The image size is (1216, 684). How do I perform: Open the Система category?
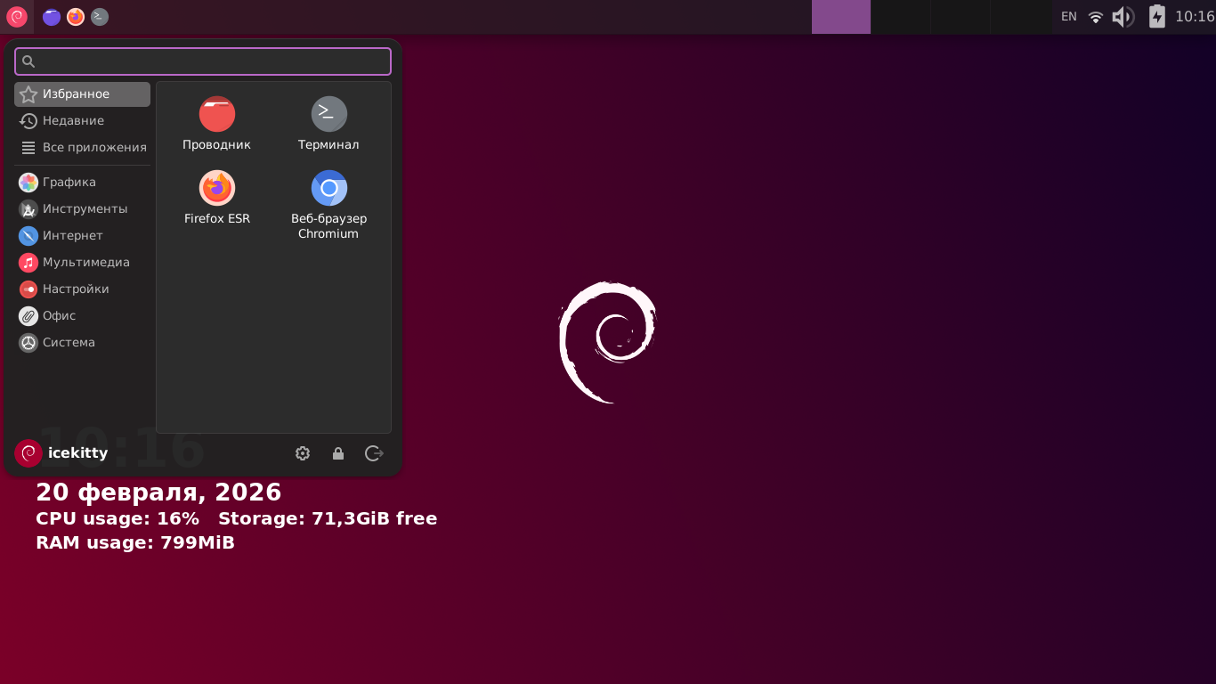82,343
